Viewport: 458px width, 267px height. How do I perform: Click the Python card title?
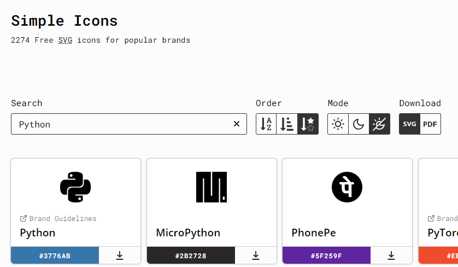[38, 233]
